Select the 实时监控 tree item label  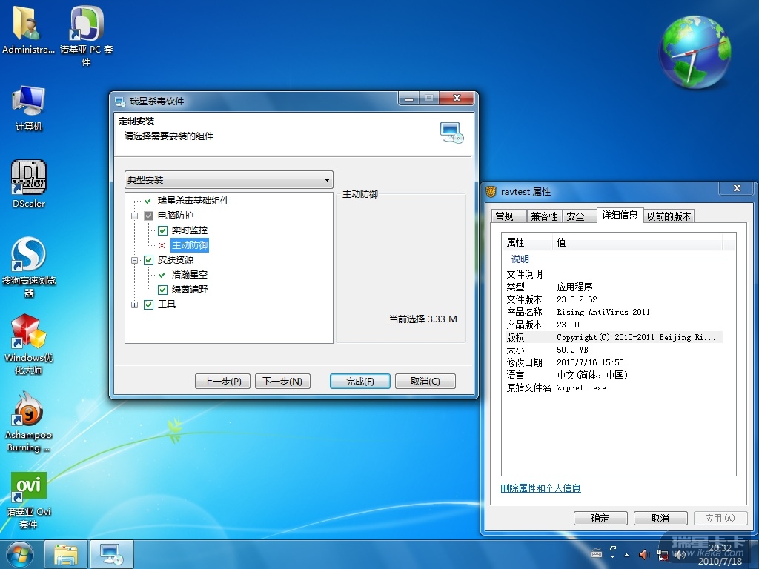tap(190, 230)
